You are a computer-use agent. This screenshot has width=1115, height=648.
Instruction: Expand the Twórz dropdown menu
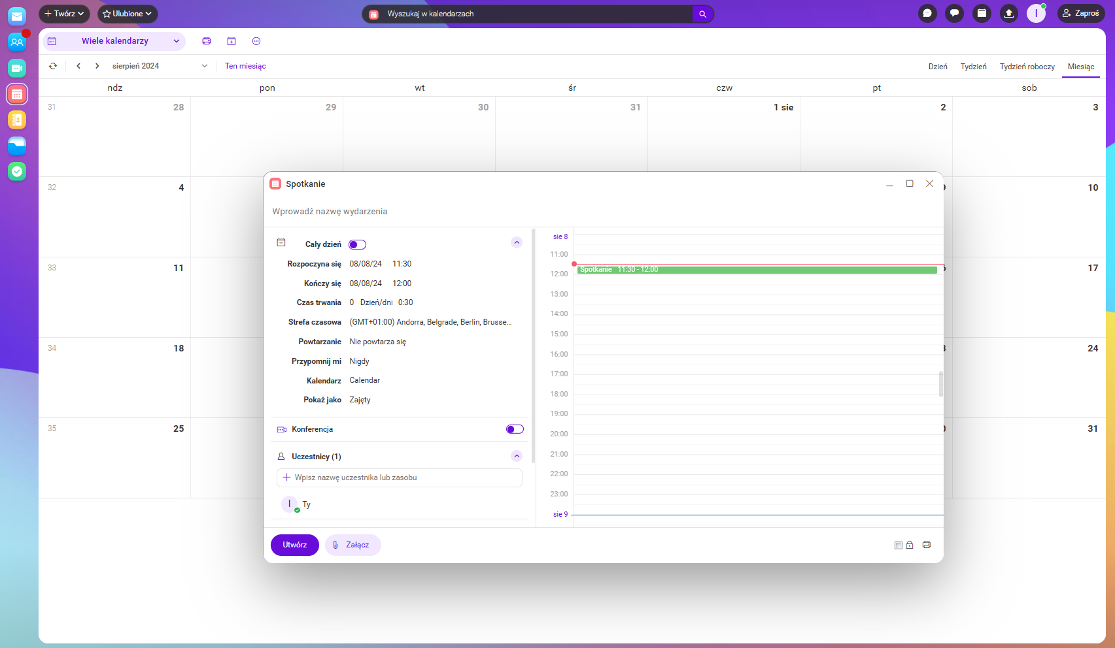pos(64,14)
